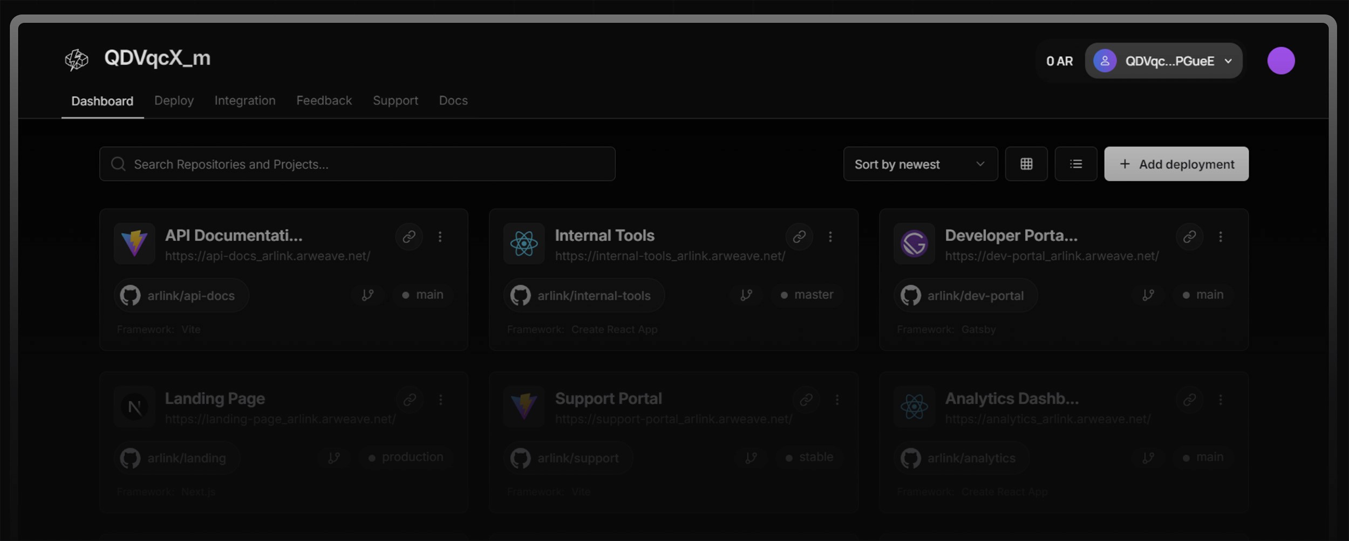Viewport: 1349px width, 541px height.
Task: Open the Deploy tab
Action: point(174,101)
